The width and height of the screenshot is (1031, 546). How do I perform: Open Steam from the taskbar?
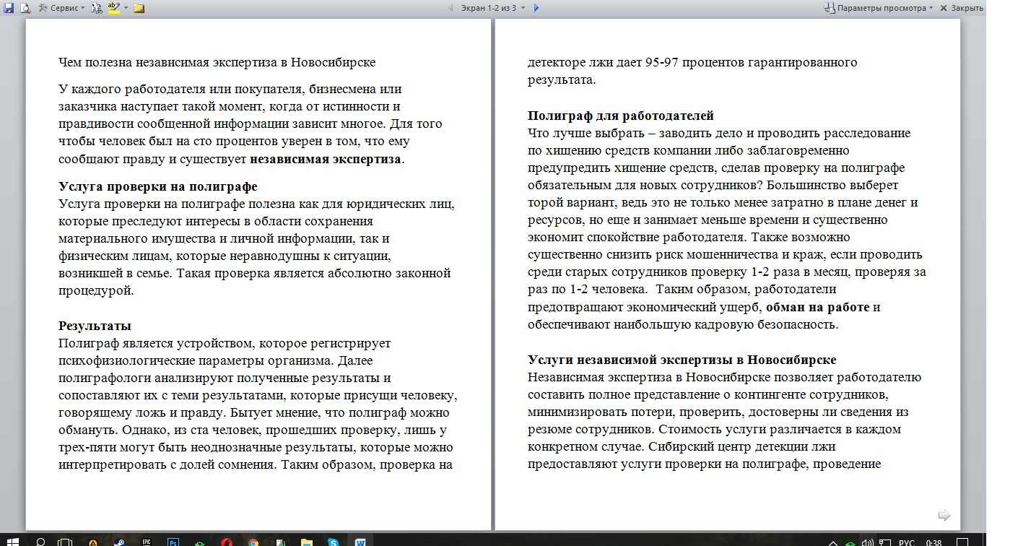click(119, 542)
